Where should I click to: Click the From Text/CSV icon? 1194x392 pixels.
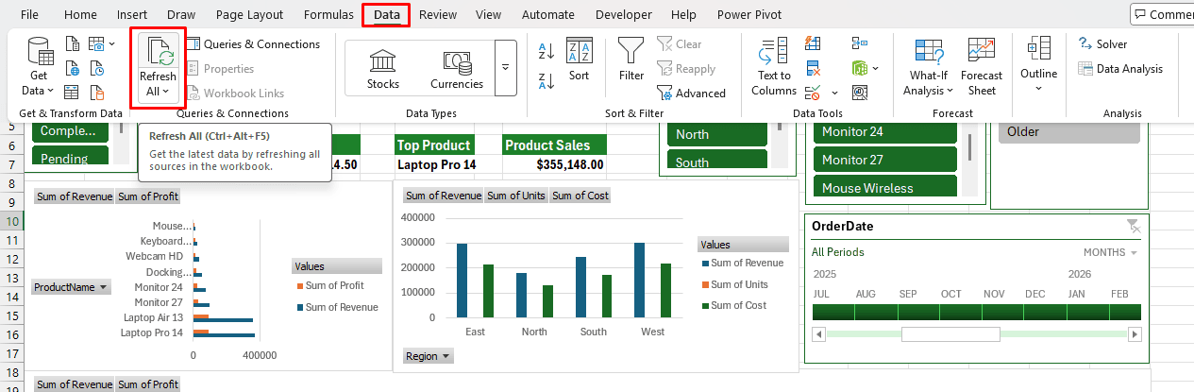coord(73,43)
